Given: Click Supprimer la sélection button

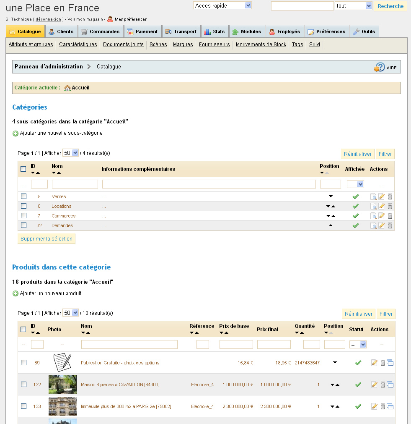Looking at the screenshot, I should pos(47,239).
